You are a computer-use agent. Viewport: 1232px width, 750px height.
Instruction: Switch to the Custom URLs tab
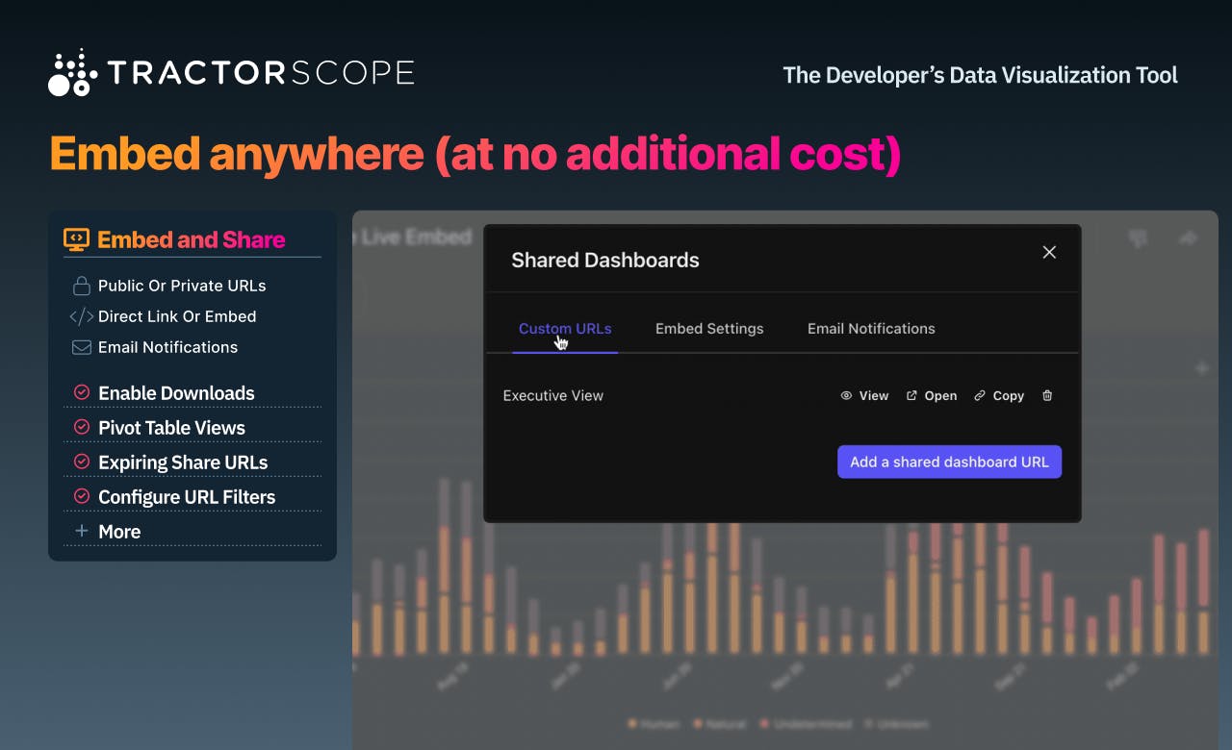click(565, 329)
